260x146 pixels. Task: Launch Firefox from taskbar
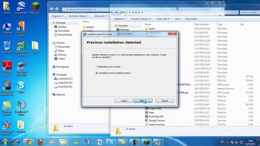point(40,142)
